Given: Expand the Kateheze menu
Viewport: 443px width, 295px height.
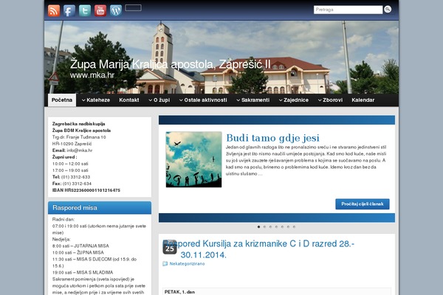Looking at the screenshot, I should click(96, 100).
